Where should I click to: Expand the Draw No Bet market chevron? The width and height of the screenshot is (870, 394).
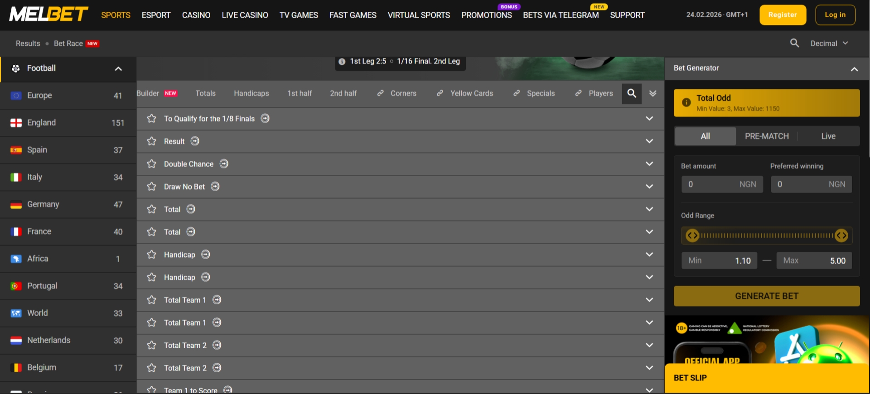[649, 186]
